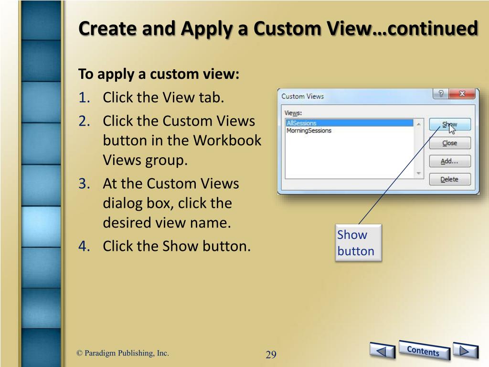Go to previous slide with left arrow
489x367 pixels.
click(x=383, y=350)
